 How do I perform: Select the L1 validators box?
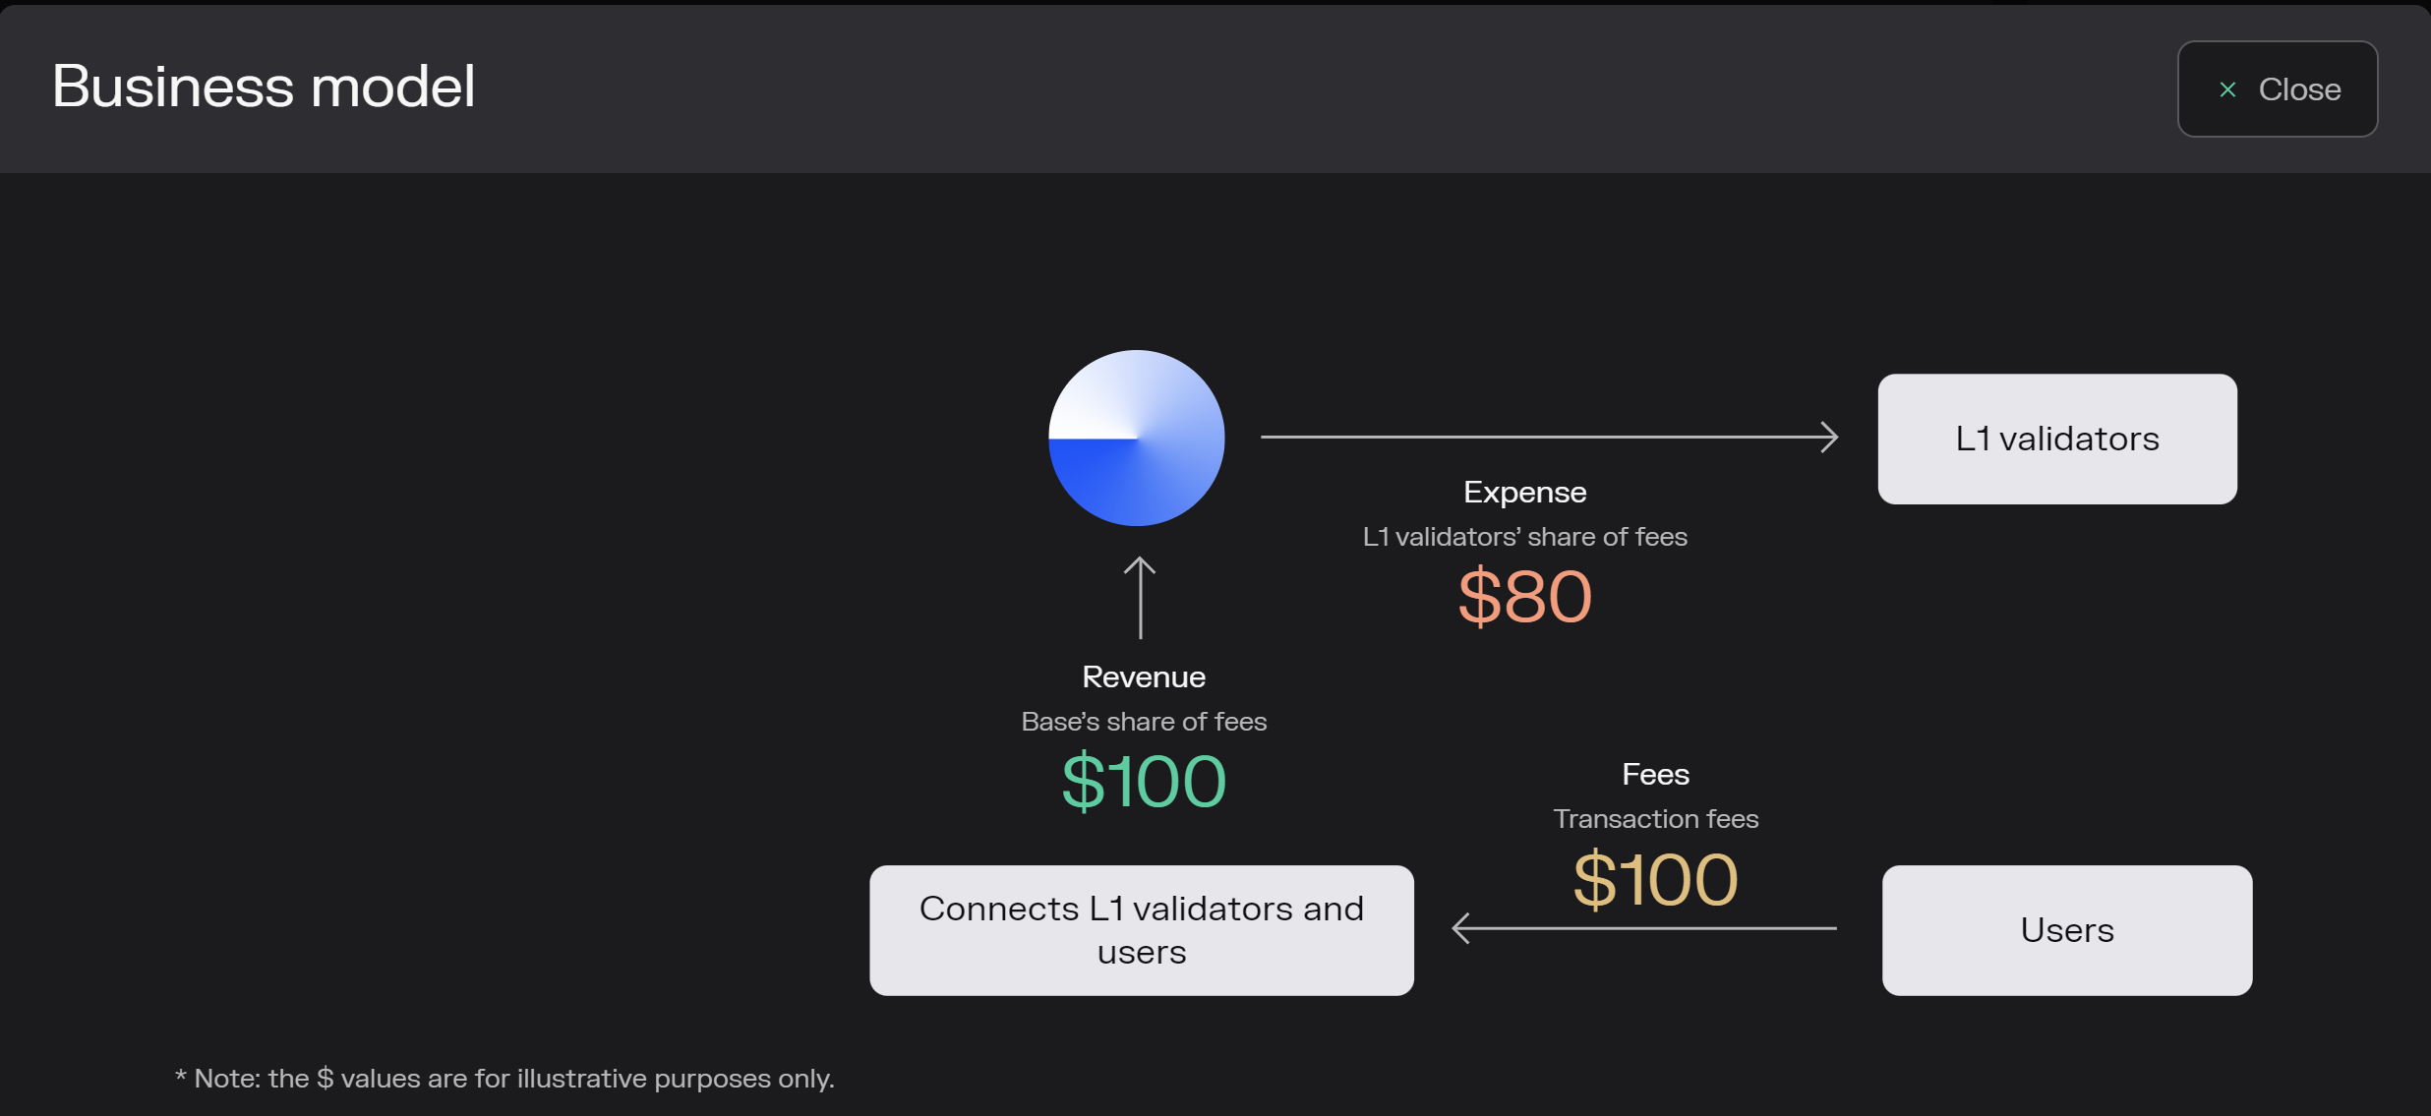[2056, 439]
